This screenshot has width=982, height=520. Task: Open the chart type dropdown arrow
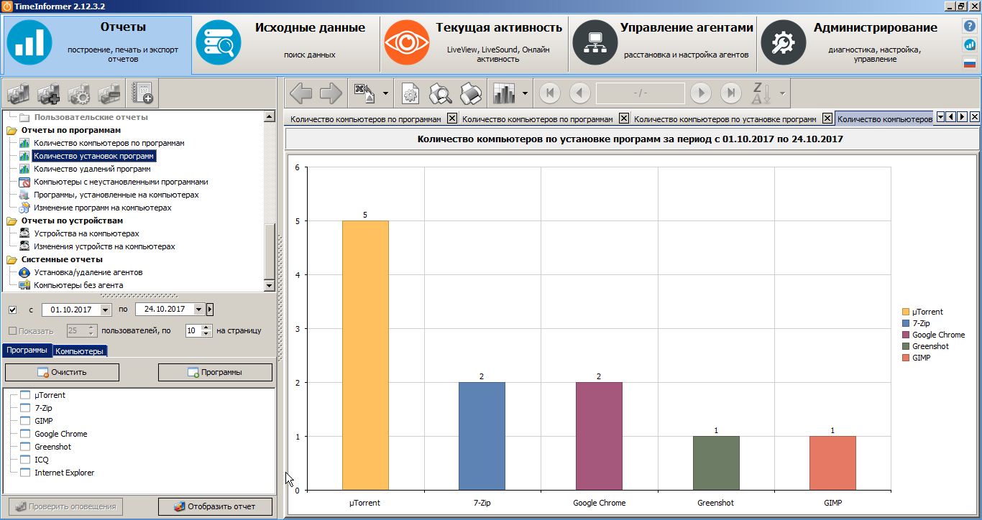[526, 93]
